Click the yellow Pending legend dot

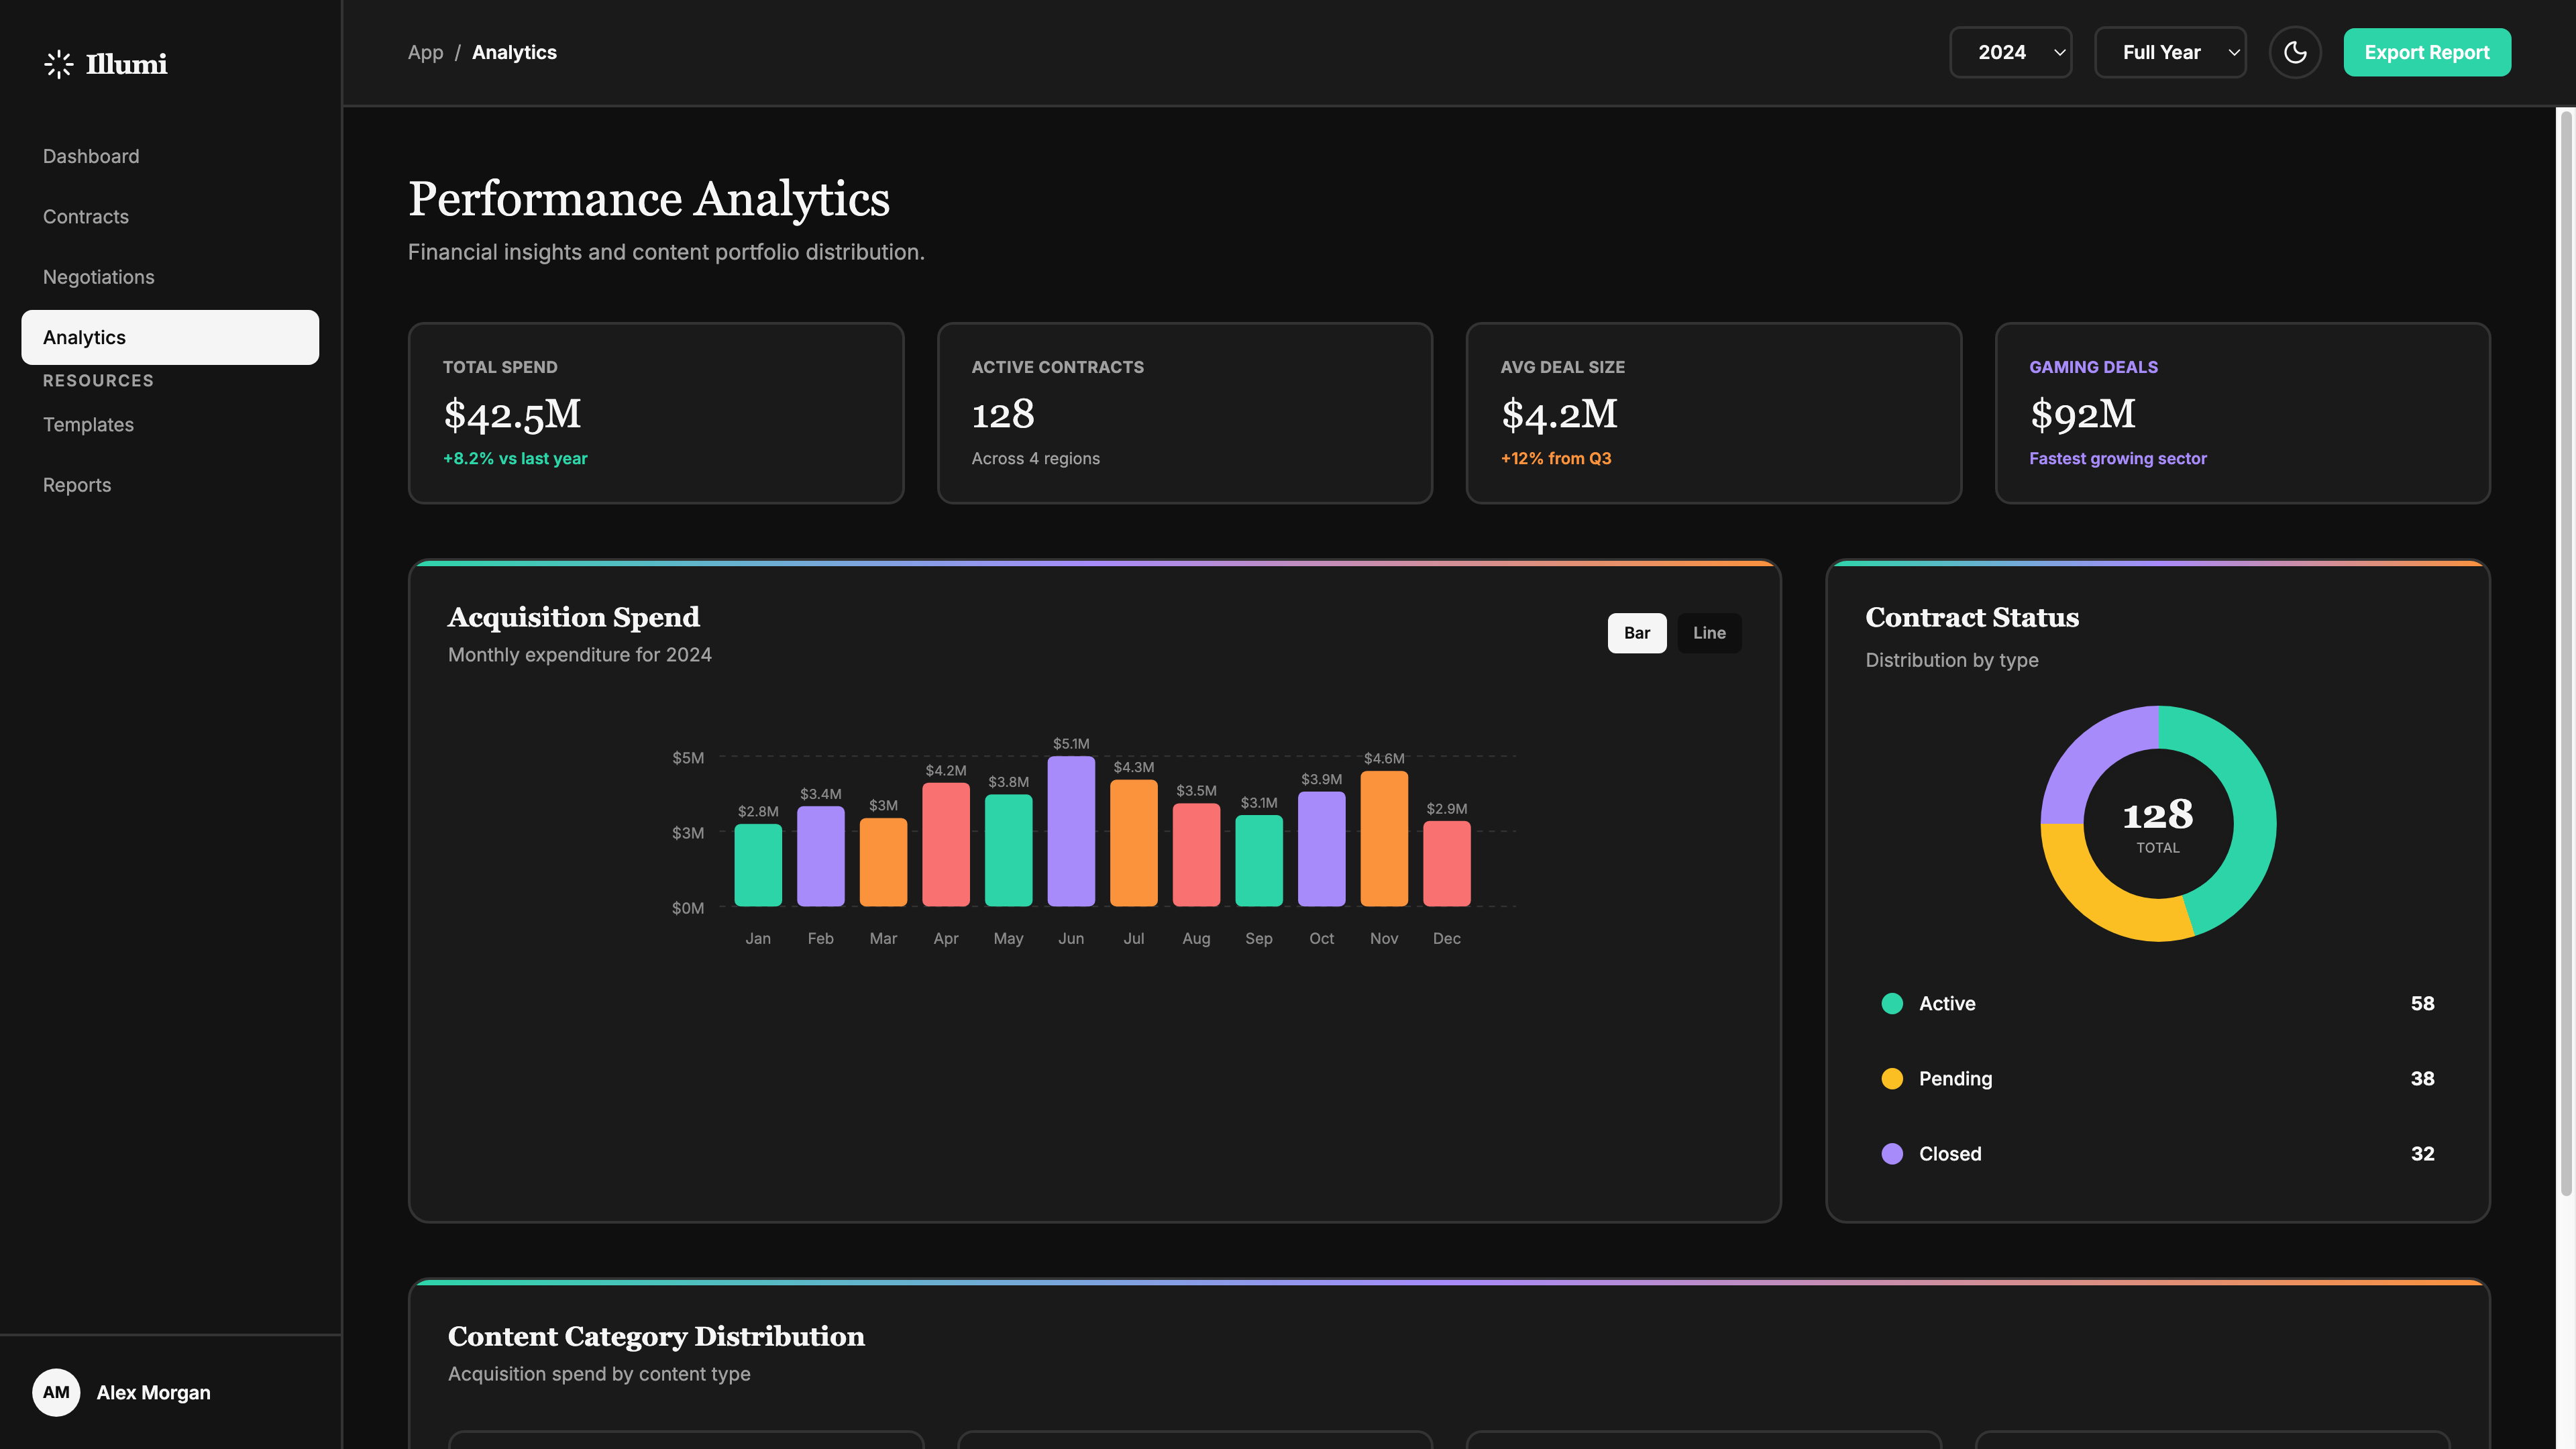[x=1892, y=1078]
